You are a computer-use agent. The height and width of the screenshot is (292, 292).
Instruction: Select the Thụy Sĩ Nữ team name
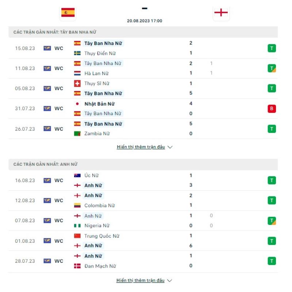click(97, 83)
